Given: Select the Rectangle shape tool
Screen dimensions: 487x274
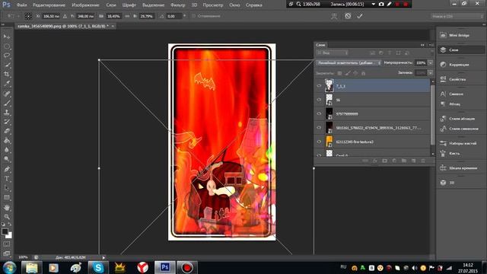Looking at the screenshot, I should (7, 197).
